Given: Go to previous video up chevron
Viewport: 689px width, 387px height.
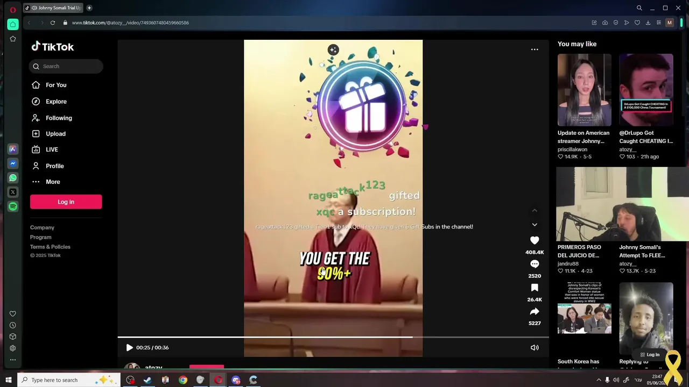Looking at the screenshot, I should [535, 210].
